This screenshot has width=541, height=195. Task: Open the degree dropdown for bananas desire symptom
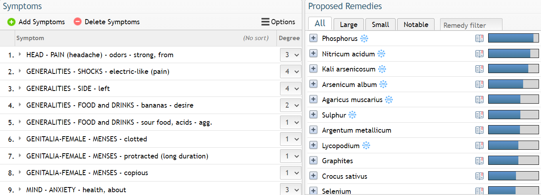(x=290, y=105)
